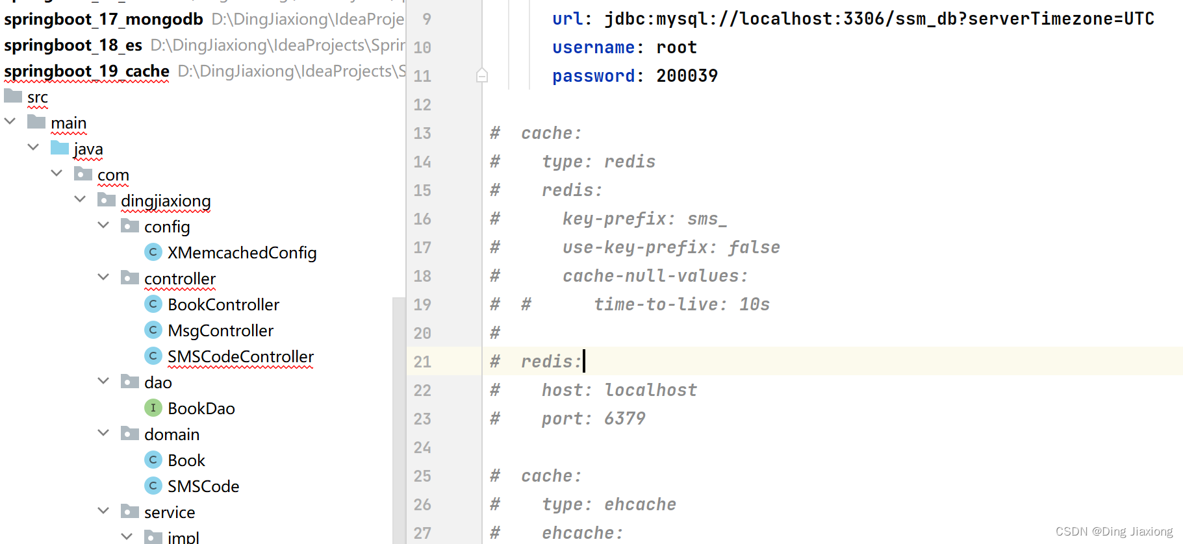This screenshot has width=1183, height=544.
Task: Click the BookController class icon
Action: (153, 304)
